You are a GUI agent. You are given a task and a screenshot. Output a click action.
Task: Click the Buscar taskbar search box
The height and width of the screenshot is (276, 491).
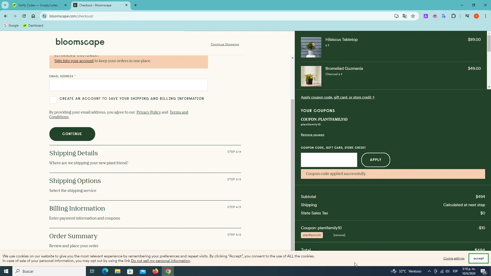point(49,271)
